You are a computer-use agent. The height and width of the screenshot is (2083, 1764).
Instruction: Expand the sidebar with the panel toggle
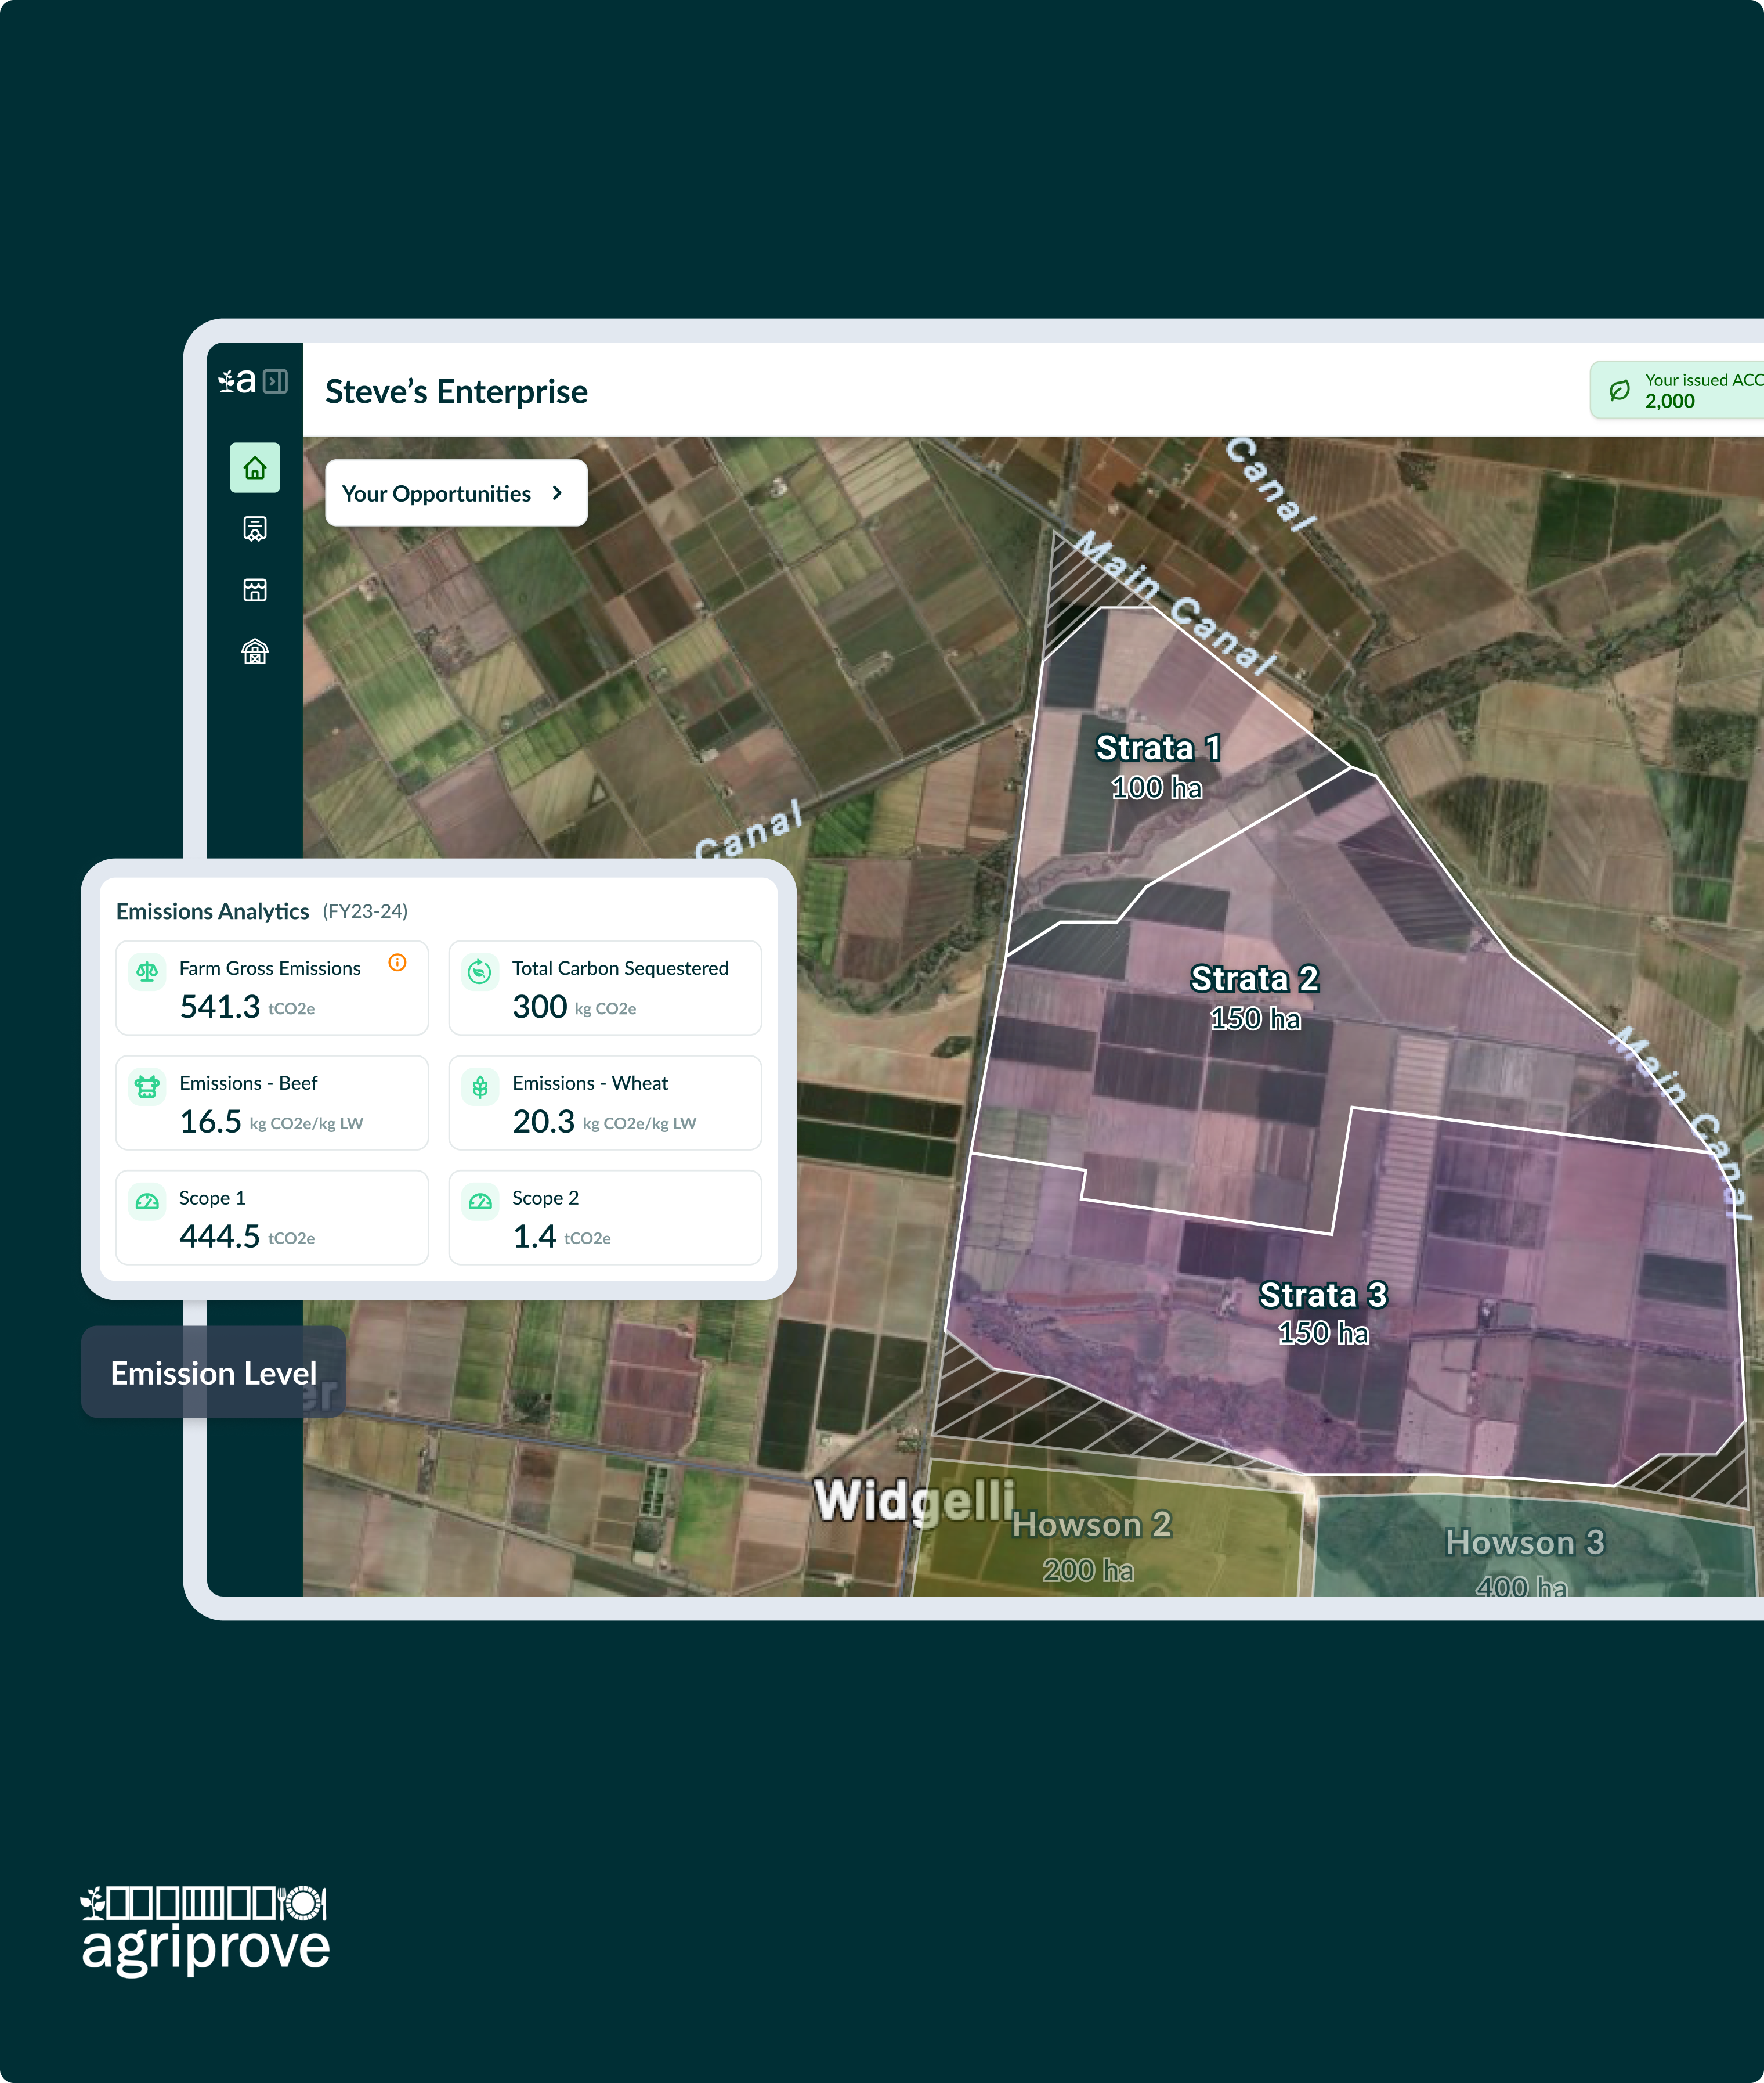point(276,381)
